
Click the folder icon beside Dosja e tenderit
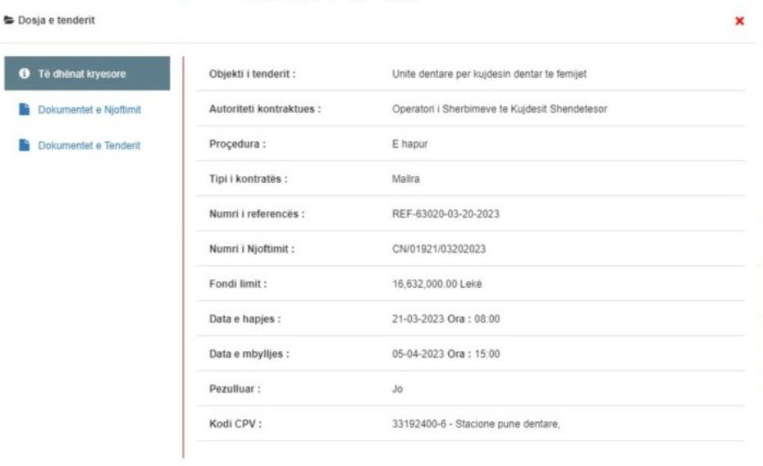(9, 21)
